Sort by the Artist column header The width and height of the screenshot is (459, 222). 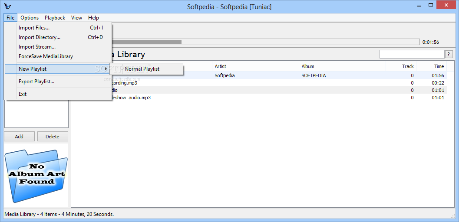pos(255,66)
